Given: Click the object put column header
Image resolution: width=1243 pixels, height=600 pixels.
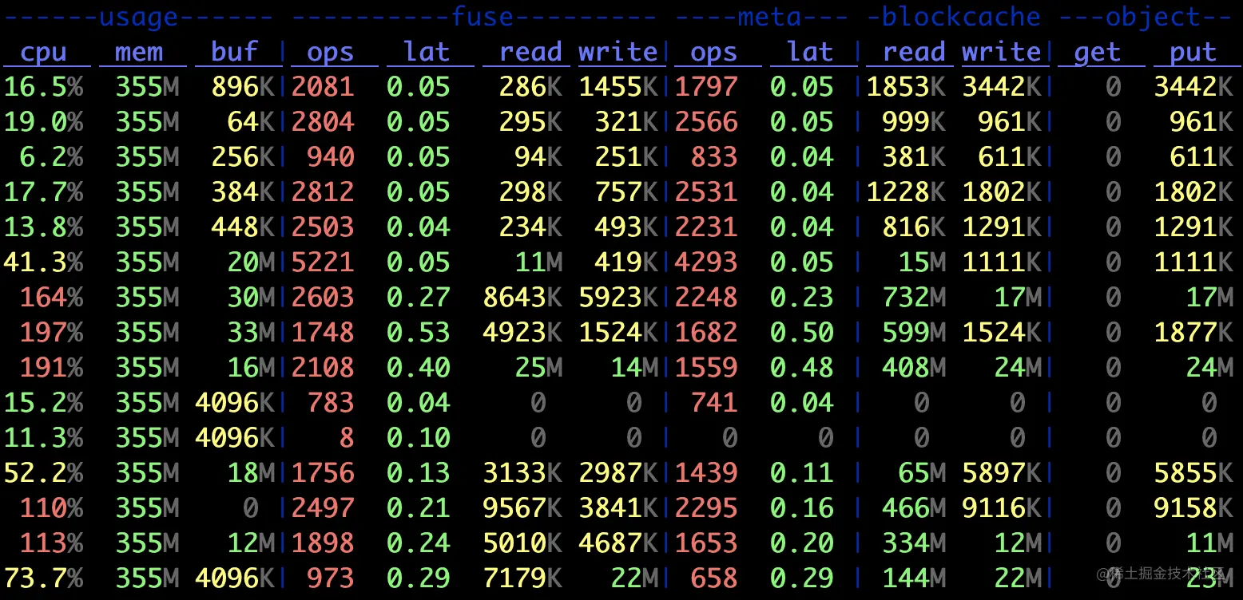Looking at the screenshot, I should 1193,53.
